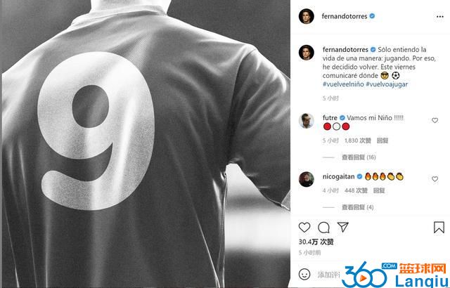
Task: View the 1,830 likes on futre's comment
Action: point(358,140)
